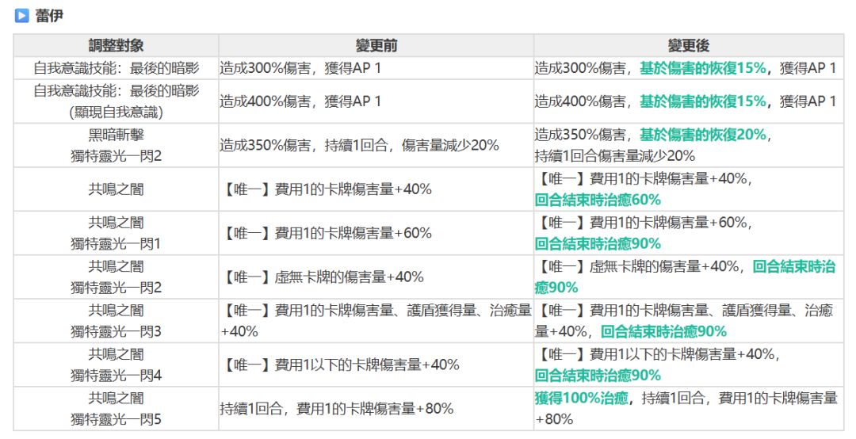Select the name cell containing (顯現自我意識)
Image resolution: width=856 pixels, height=439 pixels.
(116, 101)
